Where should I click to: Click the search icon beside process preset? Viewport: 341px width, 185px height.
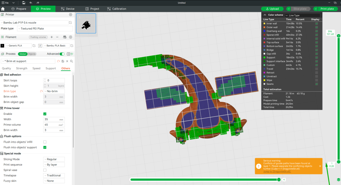pyautogui.click(x=72, y=61)
